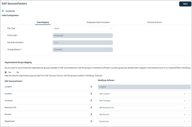Clear the SAP Business Unit mapping with X

[185, 108]
